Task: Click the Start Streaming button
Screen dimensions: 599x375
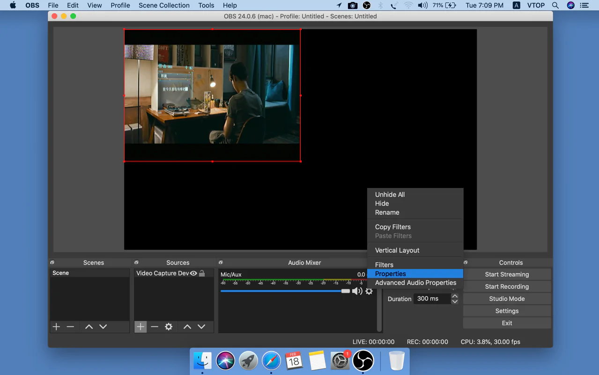Action: tap(507, 274)
